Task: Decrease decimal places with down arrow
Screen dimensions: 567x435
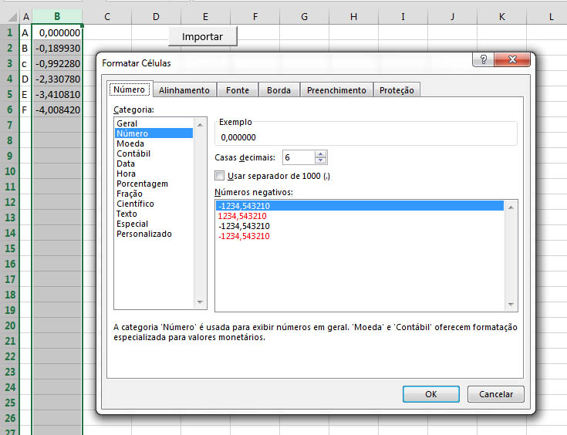Action: pos(321,161)
